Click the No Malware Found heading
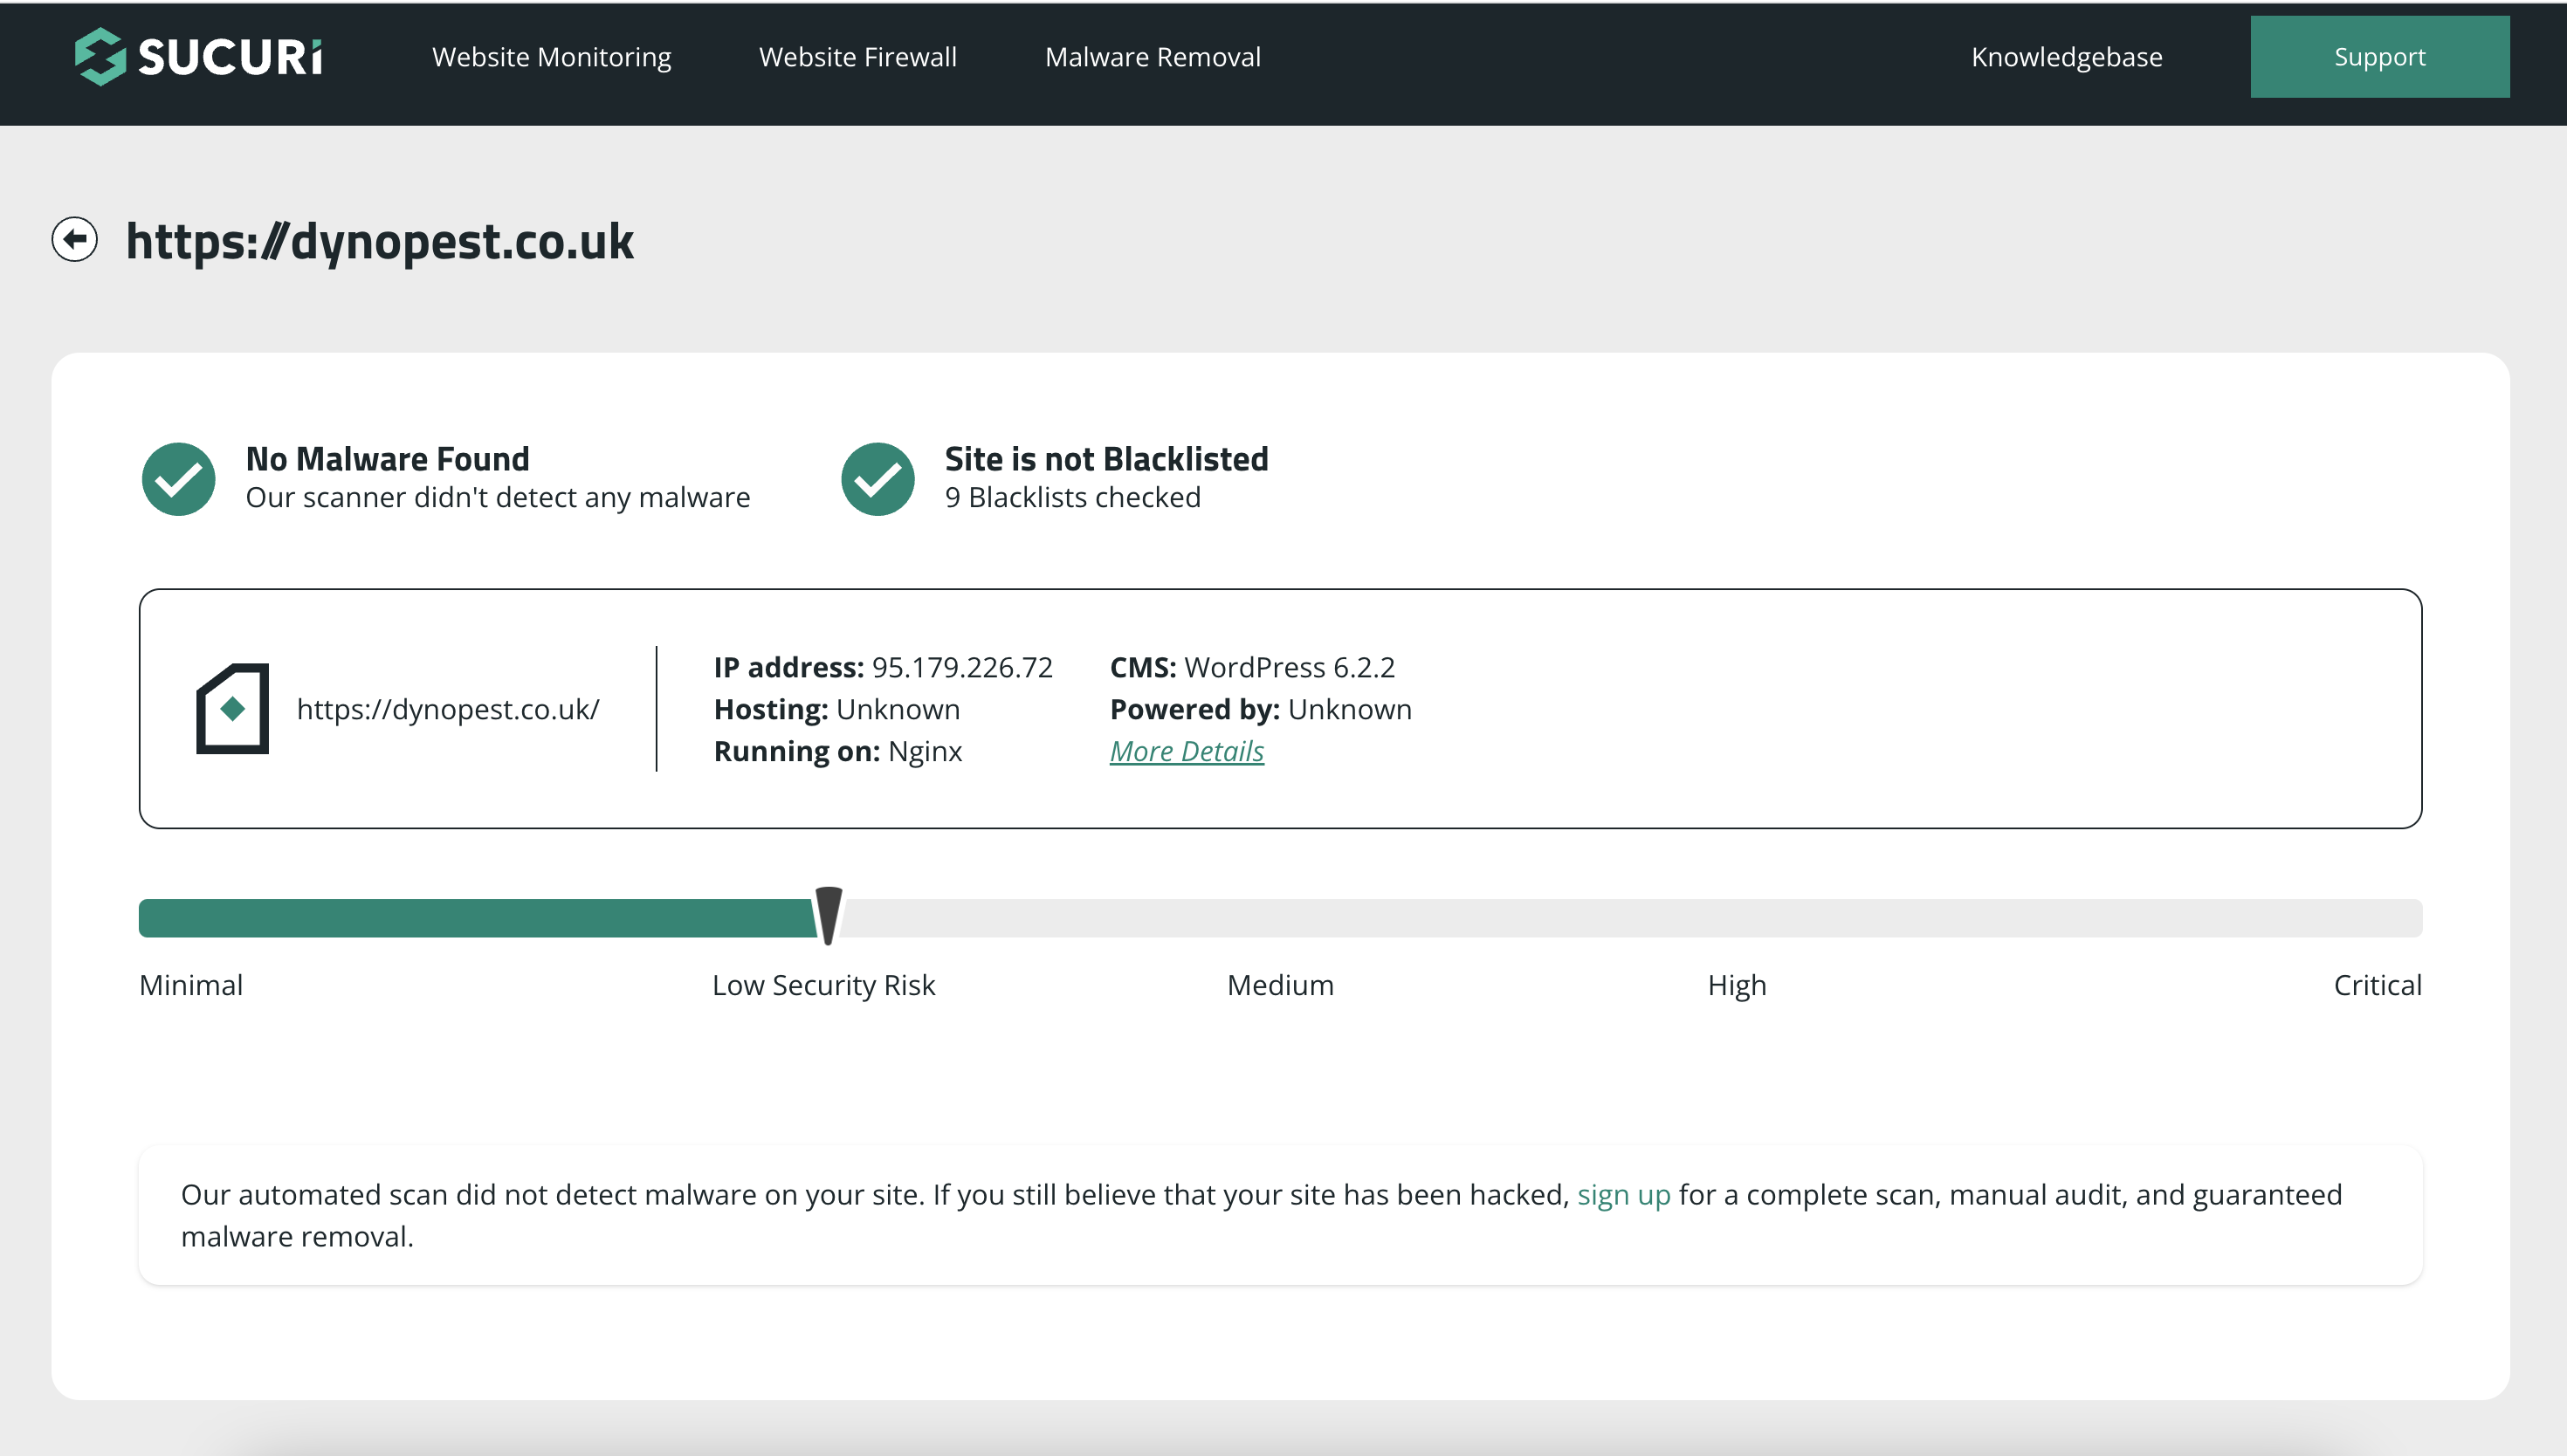The height and width of the screenshot is (1456, 2567). point(388,459)
